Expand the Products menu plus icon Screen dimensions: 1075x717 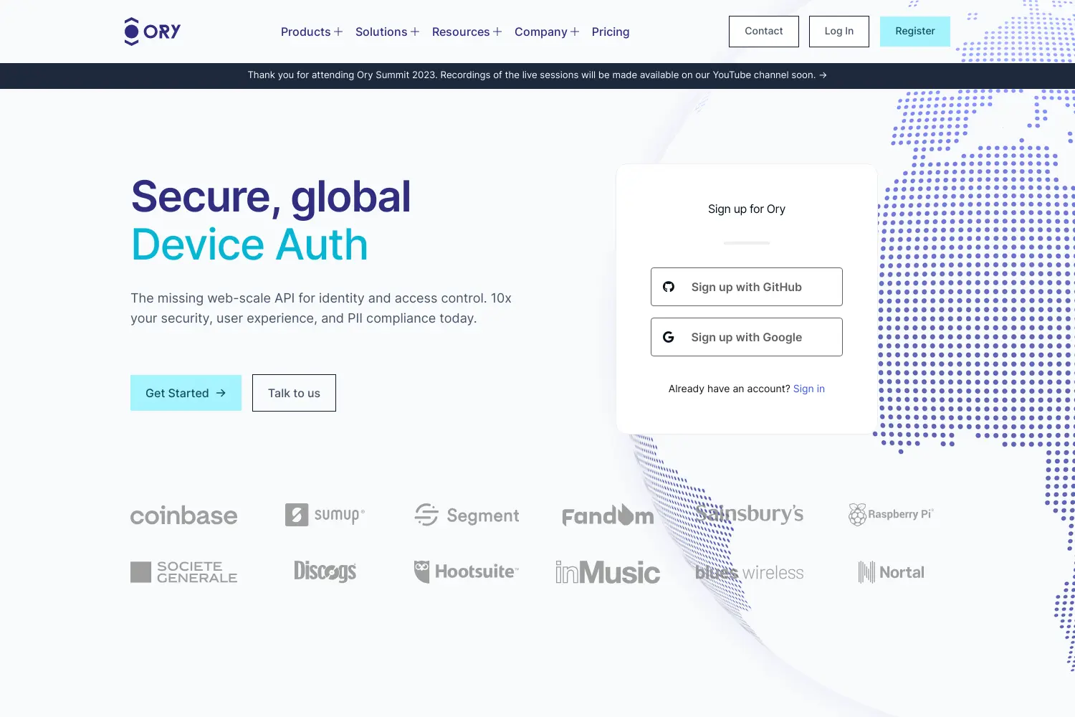point(338,32)
